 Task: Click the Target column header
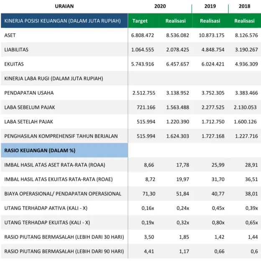pyautogui.click(x=140, y=21)
